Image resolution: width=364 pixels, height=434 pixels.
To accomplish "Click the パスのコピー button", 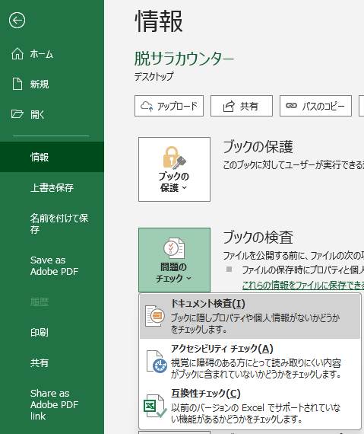I will pos(315,106).
